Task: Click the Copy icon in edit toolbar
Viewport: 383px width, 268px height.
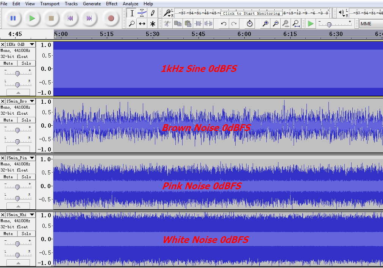Action: (178, 24)
